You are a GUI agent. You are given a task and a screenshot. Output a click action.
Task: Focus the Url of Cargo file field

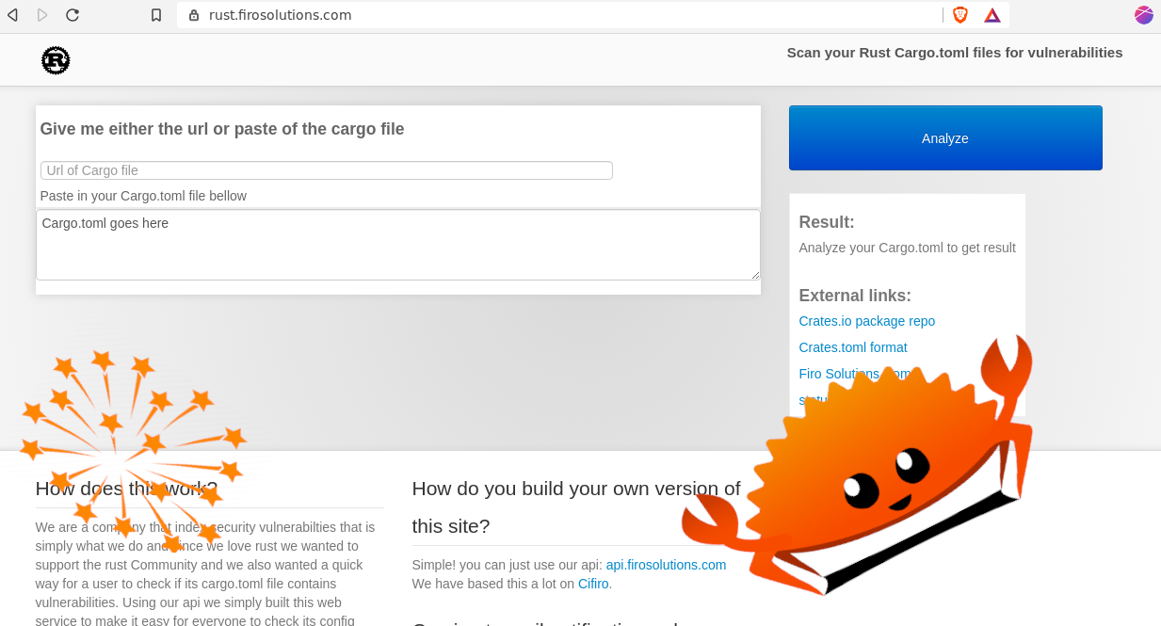point(327,170)
